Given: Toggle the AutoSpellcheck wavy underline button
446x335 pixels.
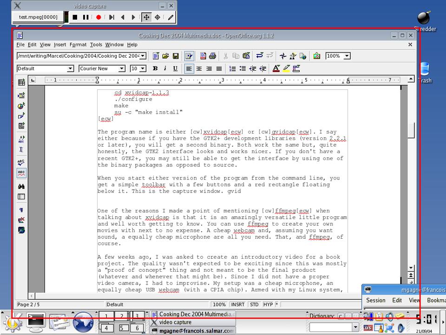Looking at the screenshot, I should (21, 173).
